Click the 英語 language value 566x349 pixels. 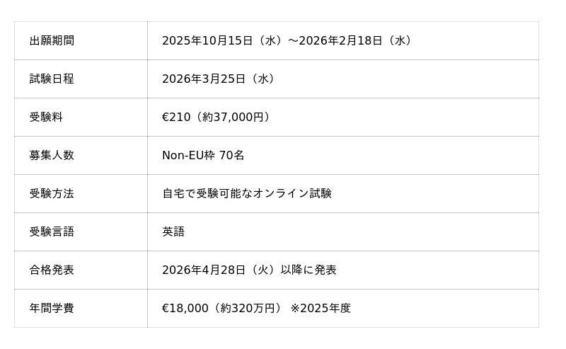173,231
